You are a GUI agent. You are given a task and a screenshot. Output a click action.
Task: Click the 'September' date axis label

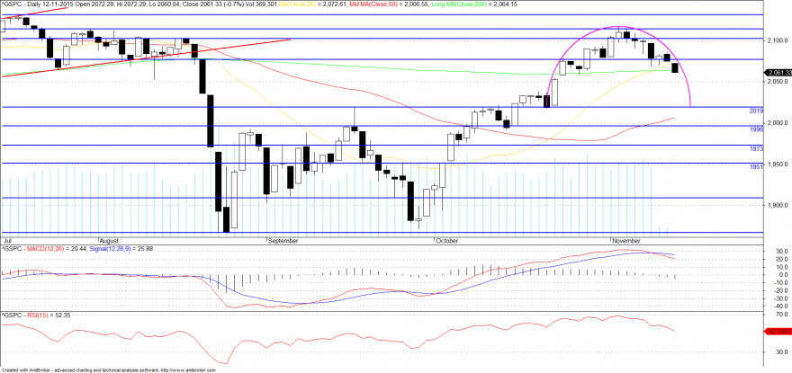pos(282,240)
